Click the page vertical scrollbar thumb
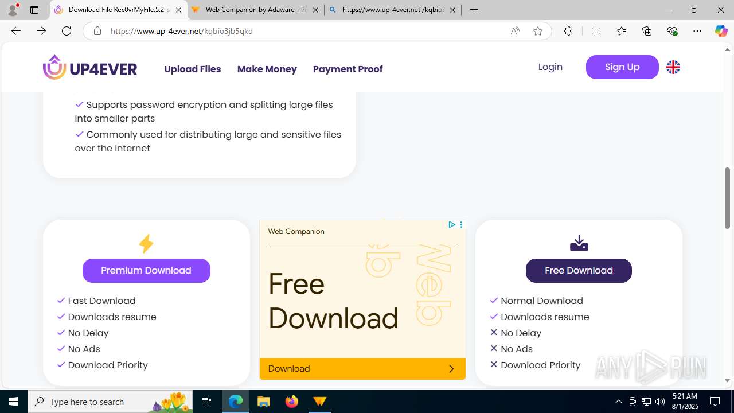The image size is (734, 413). [x=728, y=198]
